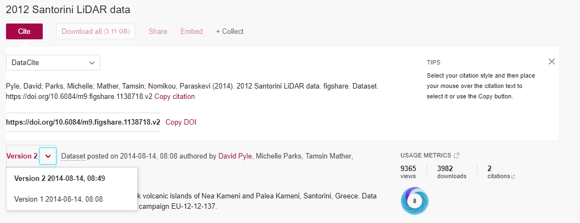Open the Embed option
Screen dimensions: 580x223
(x=191, y=31)
